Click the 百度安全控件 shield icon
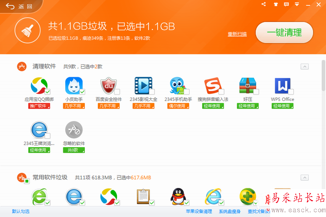The image size is (326, 217). click(109, 85)
